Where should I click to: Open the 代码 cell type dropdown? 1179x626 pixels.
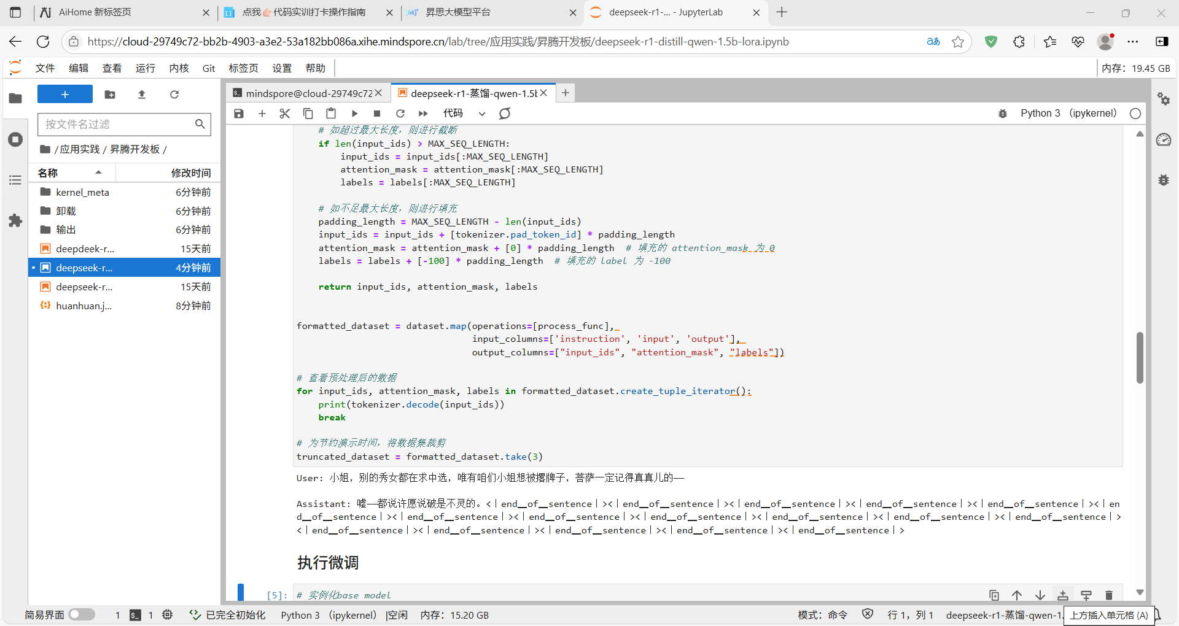[464, 114]
